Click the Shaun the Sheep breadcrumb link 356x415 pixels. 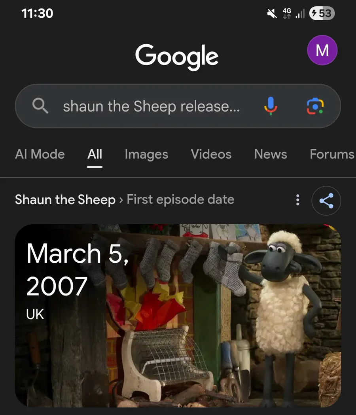(x=65, y=199)
